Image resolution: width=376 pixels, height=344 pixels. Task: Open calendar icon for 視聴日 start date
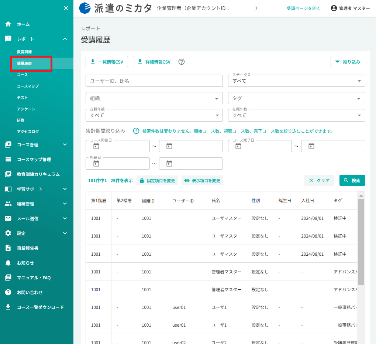pyautogui.click(x=96, y=163)
